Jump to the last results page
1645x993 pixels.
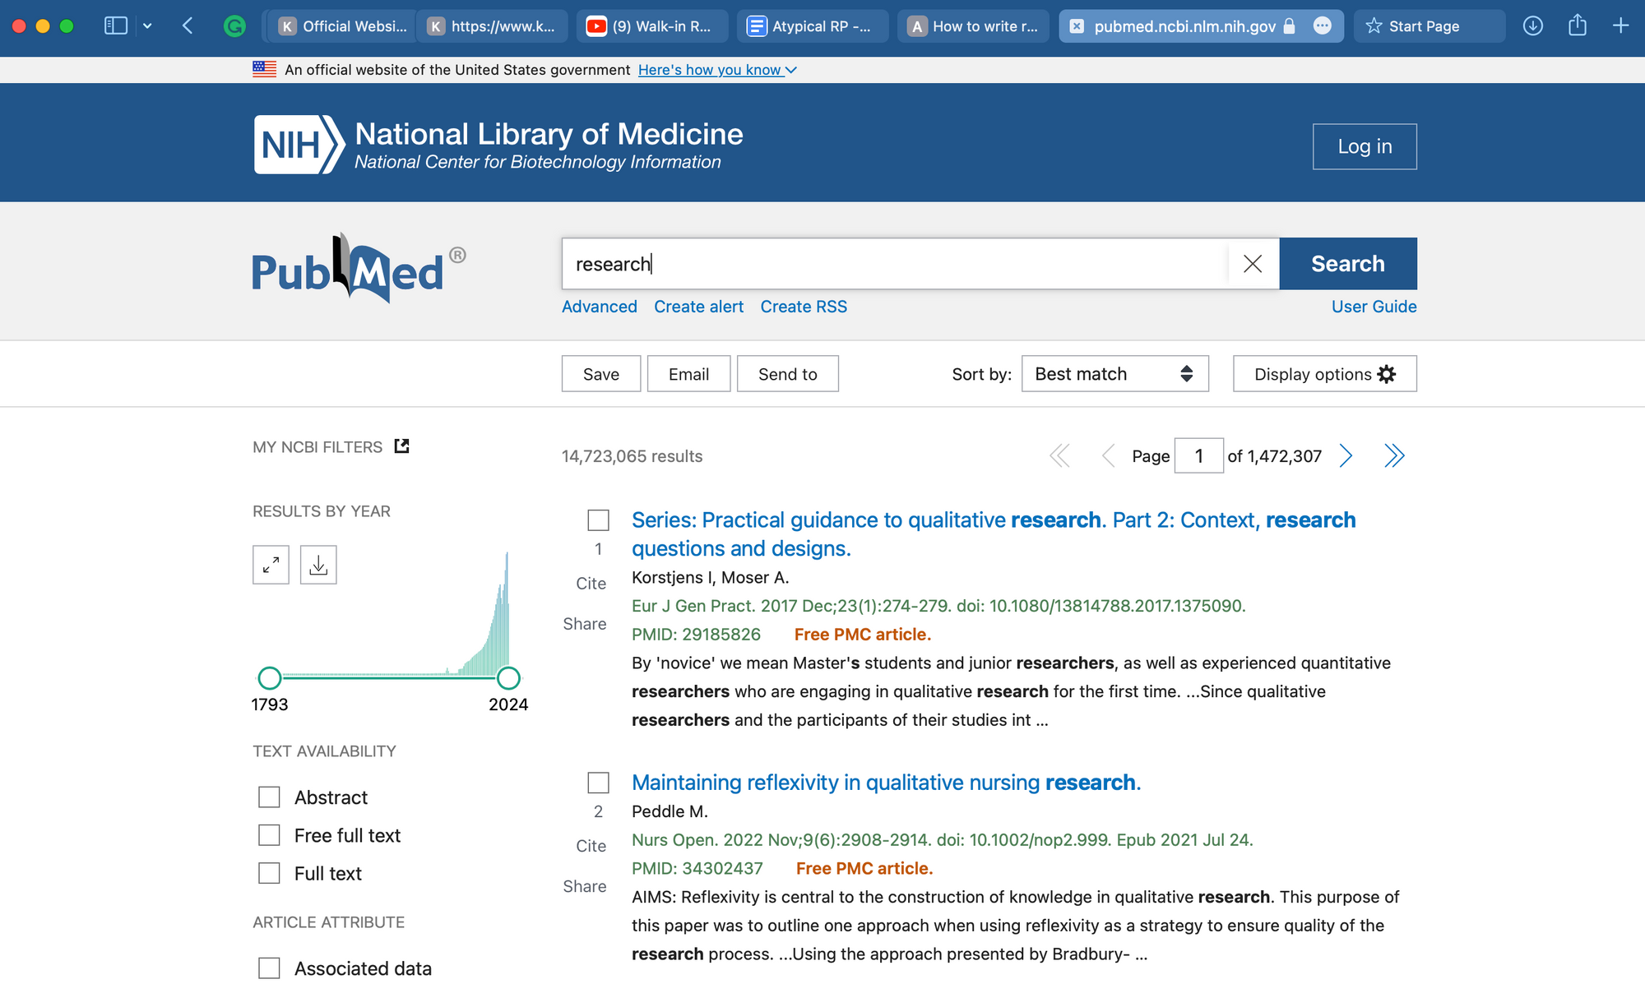[x=1394, y=455]
